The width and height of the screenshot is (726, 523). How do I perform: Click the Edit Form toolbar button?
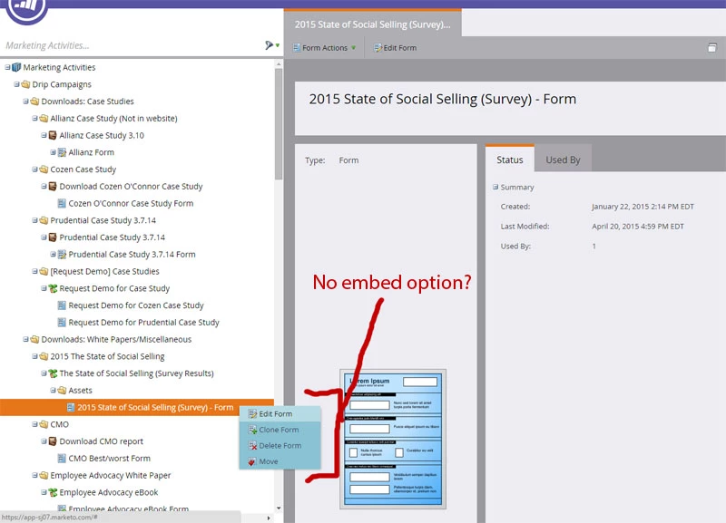395,48
